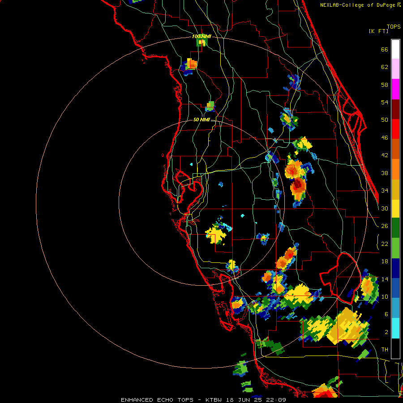Select the dark red (maroon) legend band
This screenshot has height=403, width=403.
tap(395, 109)
